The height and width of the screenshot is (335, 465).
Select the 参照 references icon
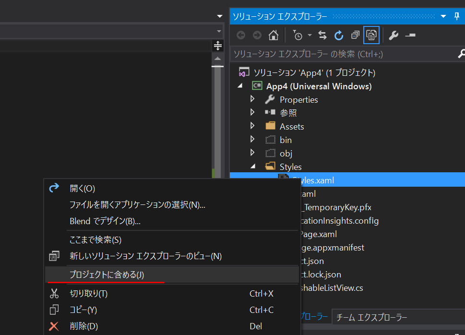coord(270,112)
